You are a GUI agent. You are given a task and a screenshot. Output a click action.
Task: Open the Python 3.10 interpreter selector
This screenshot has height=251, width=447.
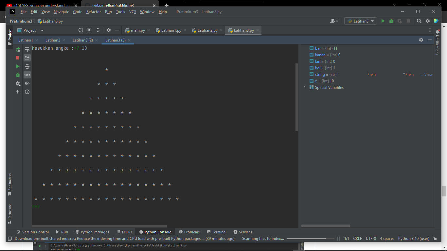pyautogui.click(x=414, y=239)
